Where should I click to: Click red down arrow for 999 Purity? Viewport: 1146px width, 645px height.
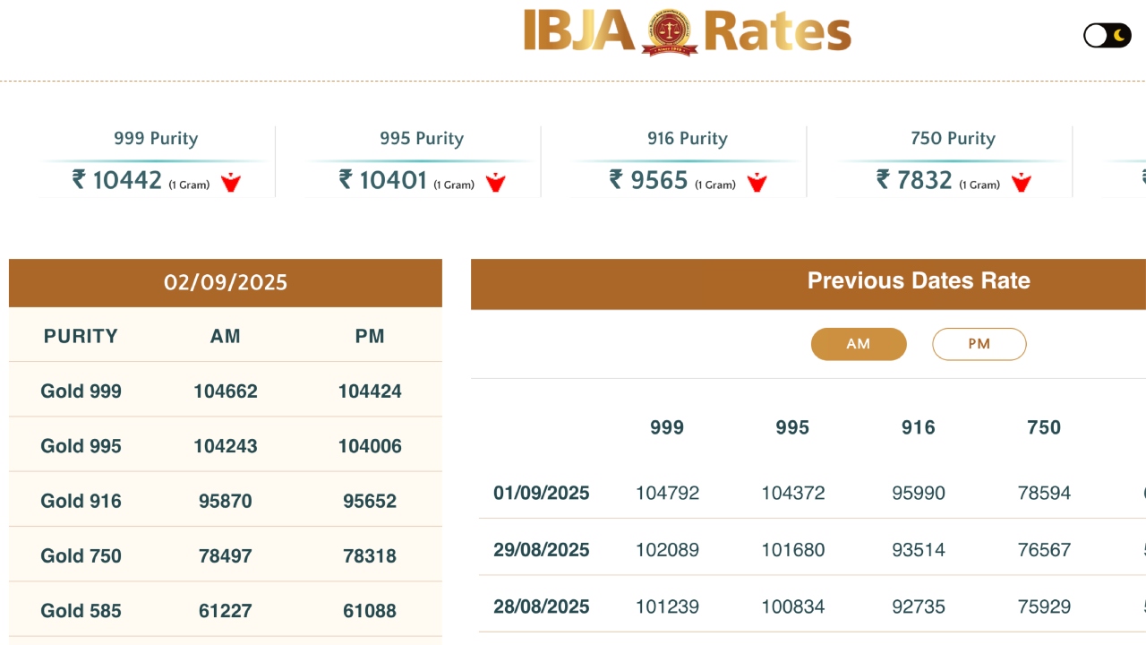click(x=231, y=183)
